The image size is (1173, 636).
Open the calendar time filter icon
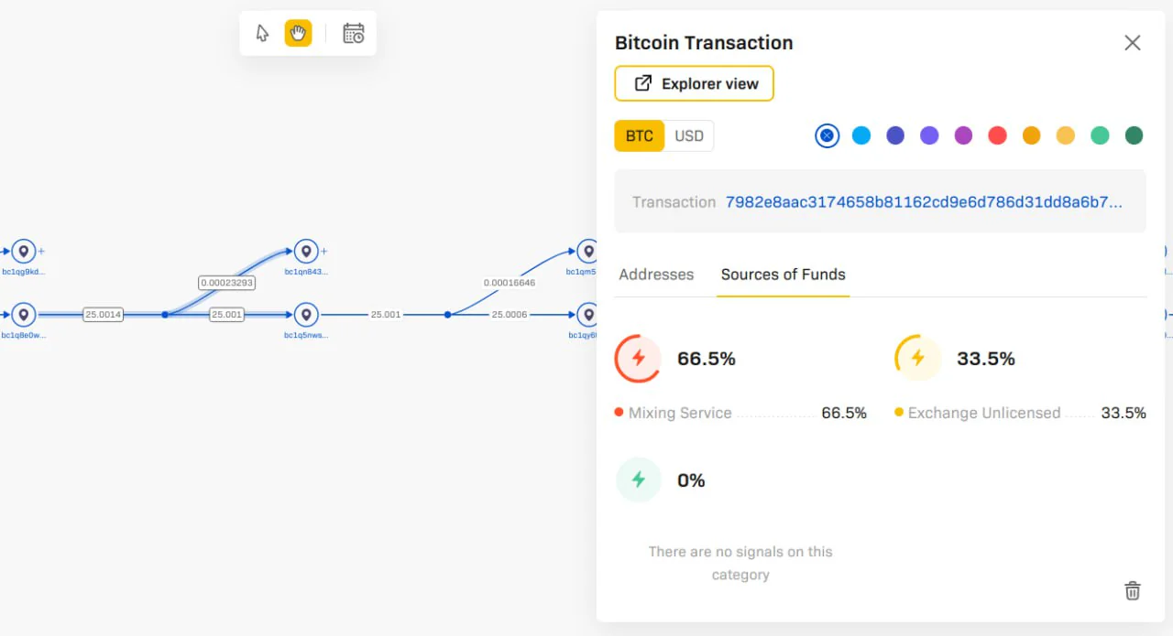click(x=354, y=34)
